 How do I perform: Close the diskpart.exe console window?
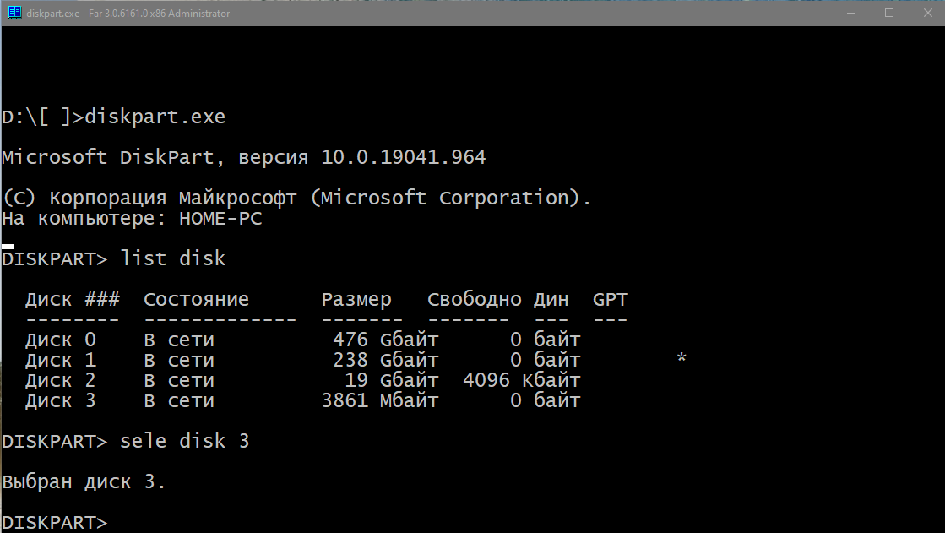[926, 13]
